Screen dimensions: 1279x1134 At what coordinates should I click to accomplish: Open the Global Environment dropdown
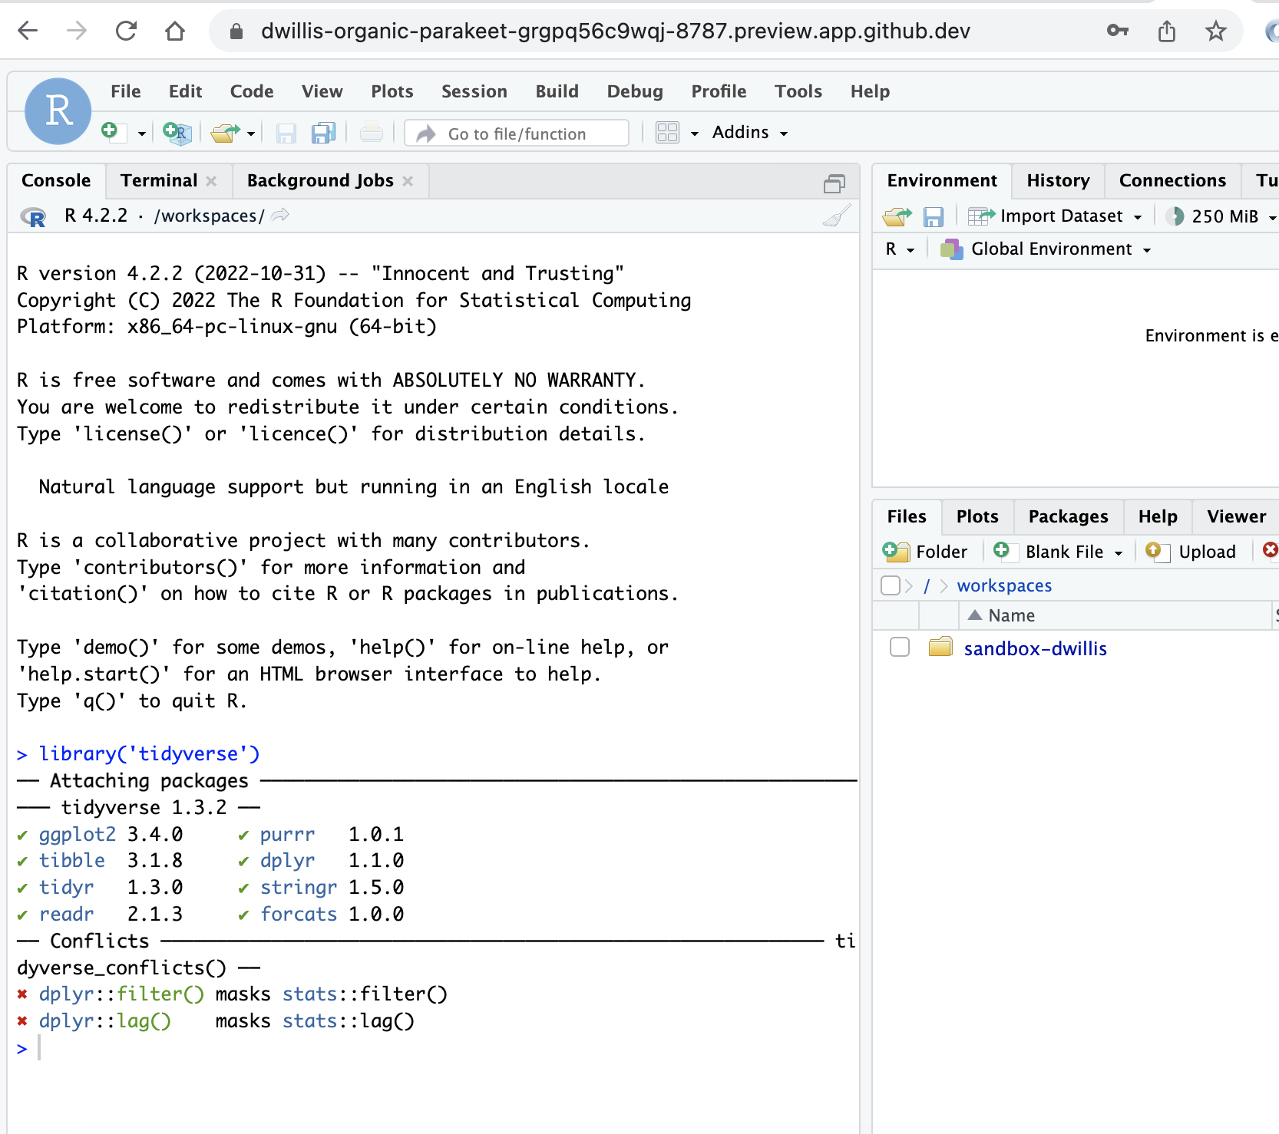(x=1046, y=249)
